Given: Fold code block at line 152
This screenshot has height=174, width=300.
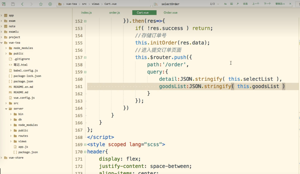Looking at the screenshot, I should coord(85,21).
